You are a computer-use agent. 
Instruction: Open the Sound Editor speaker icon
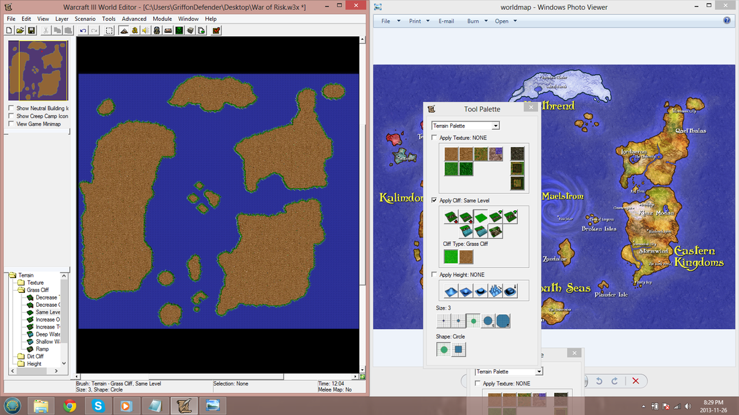pos(146,31)
